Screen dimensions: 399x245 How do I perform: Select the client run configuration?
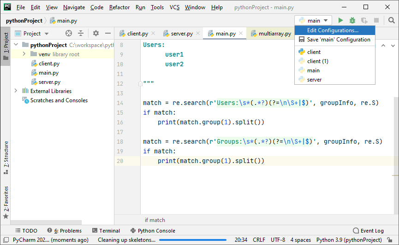point(335,52)
